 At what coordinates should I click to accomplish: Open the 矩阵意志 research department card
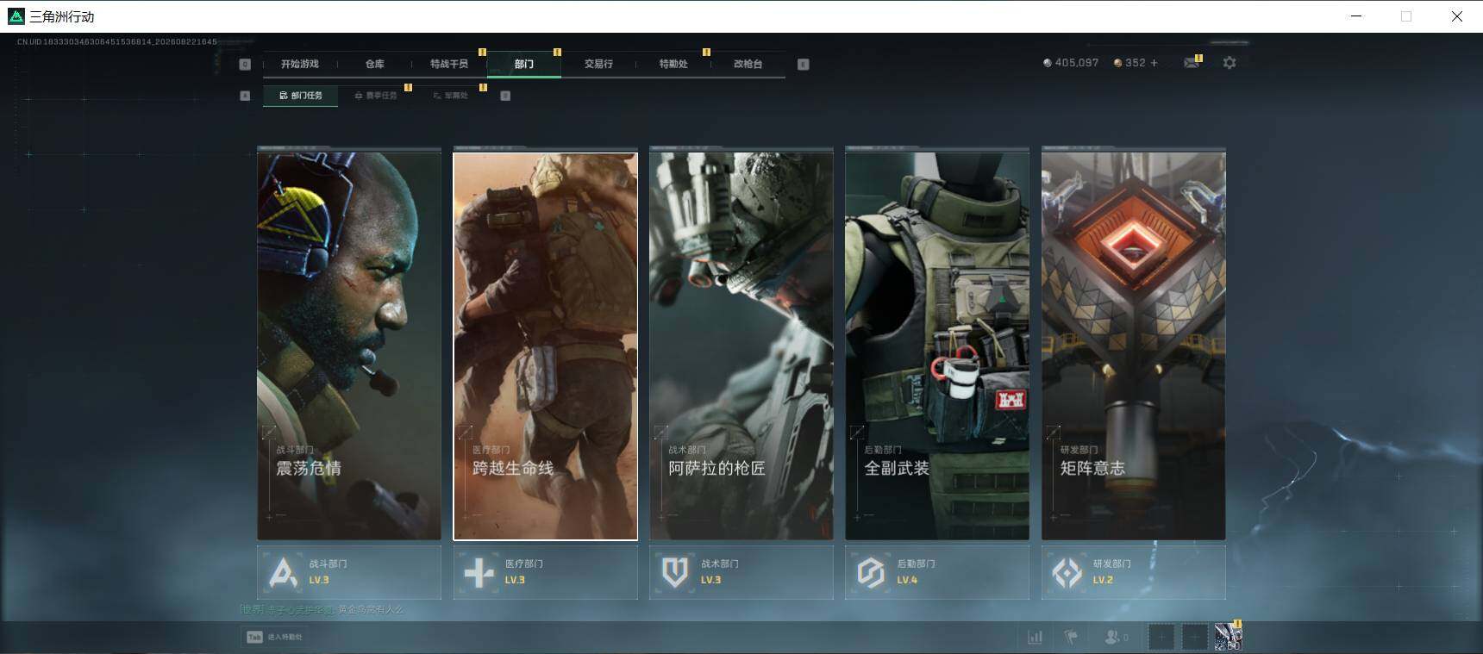[1134, 346]
